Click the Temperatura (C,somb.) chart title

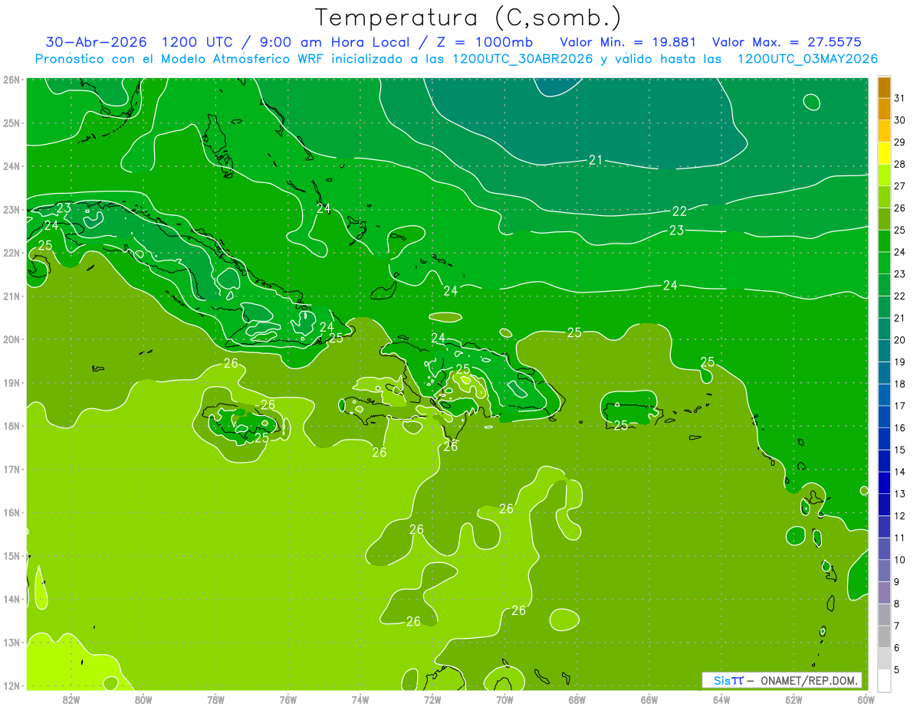point(468,18)
